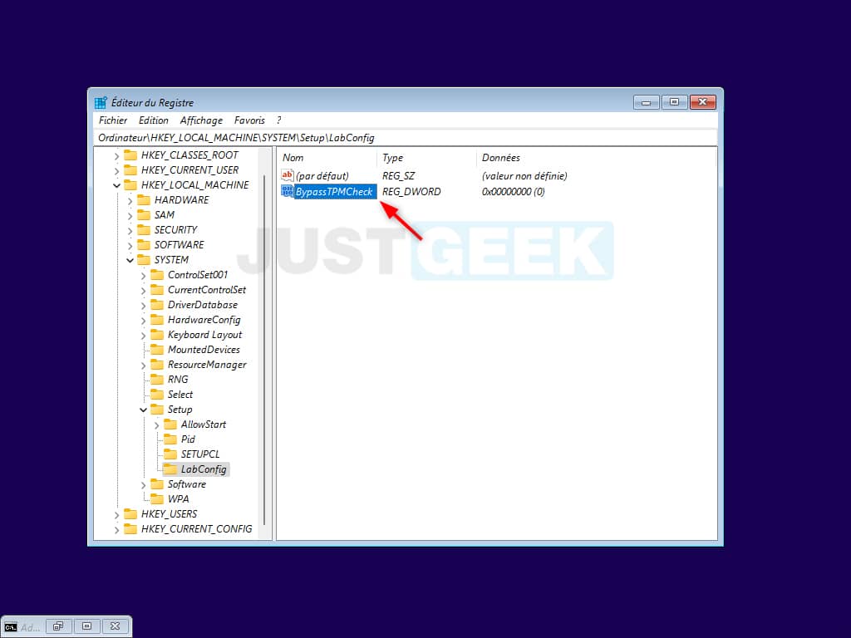The image size is (851, 638).
Task: Click the SETUPCL folder icon
Action: (170, 454)
